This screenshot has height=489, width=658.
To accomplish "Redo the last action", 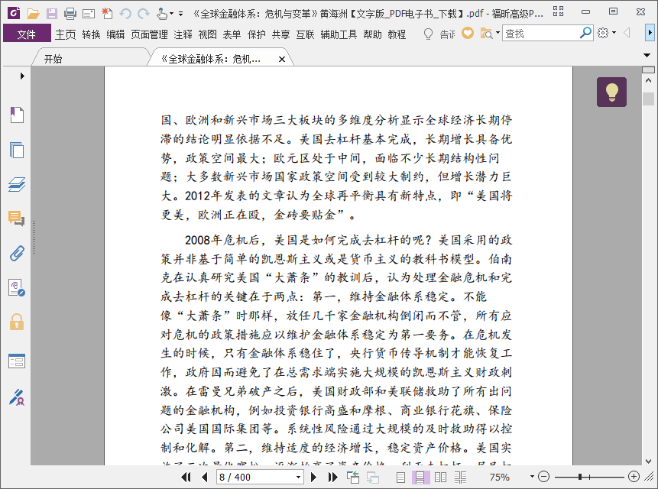I will [x=144, y=14].
